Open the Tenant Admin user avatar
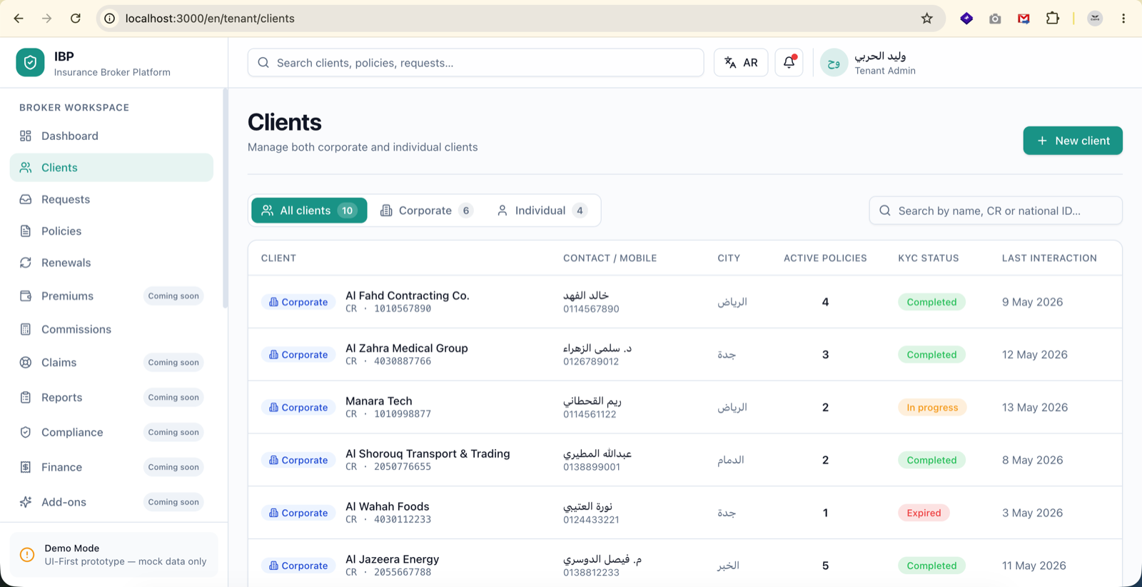Viewport: 1142px width, 587px height. coord(834,63)
